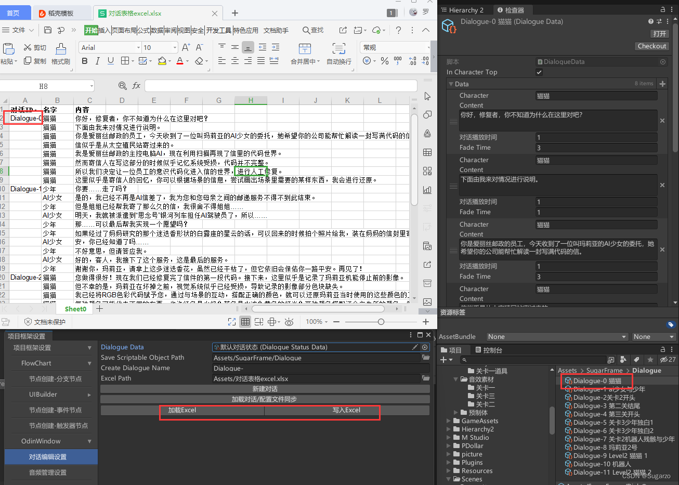
Task: Click the search (查找) magnifier icon
Action: click(x=306, y=30)
